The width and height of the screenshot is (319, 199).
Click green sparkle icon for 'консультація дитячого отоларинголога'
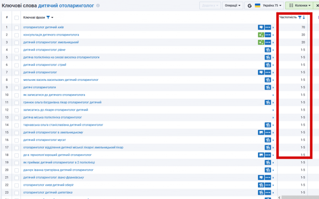261,35
